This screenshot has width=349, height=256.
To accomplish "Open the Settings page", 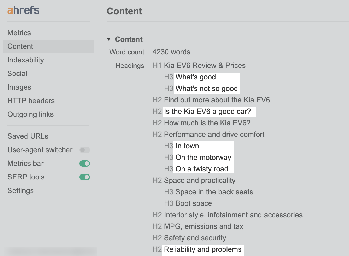I will click(20, 191).
